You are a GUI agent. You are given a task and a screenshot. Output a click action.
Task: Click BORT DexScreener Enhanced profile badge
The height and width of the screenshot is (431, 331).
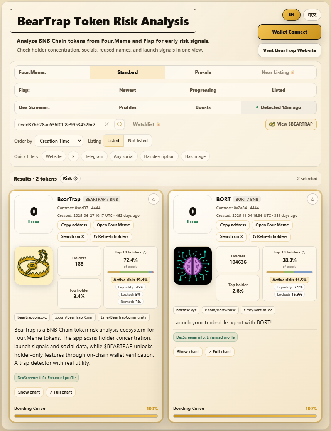click(206, 337)
